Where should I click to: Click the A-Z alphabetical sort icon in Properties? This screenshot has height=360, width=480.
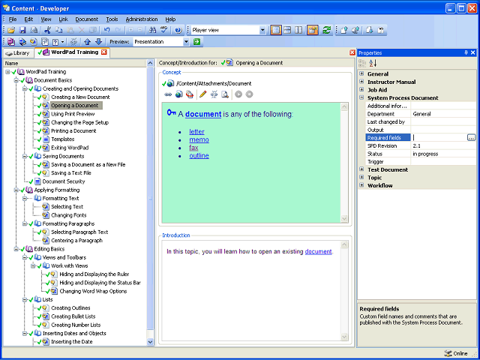pyautogui.click(x=373, y=63)
